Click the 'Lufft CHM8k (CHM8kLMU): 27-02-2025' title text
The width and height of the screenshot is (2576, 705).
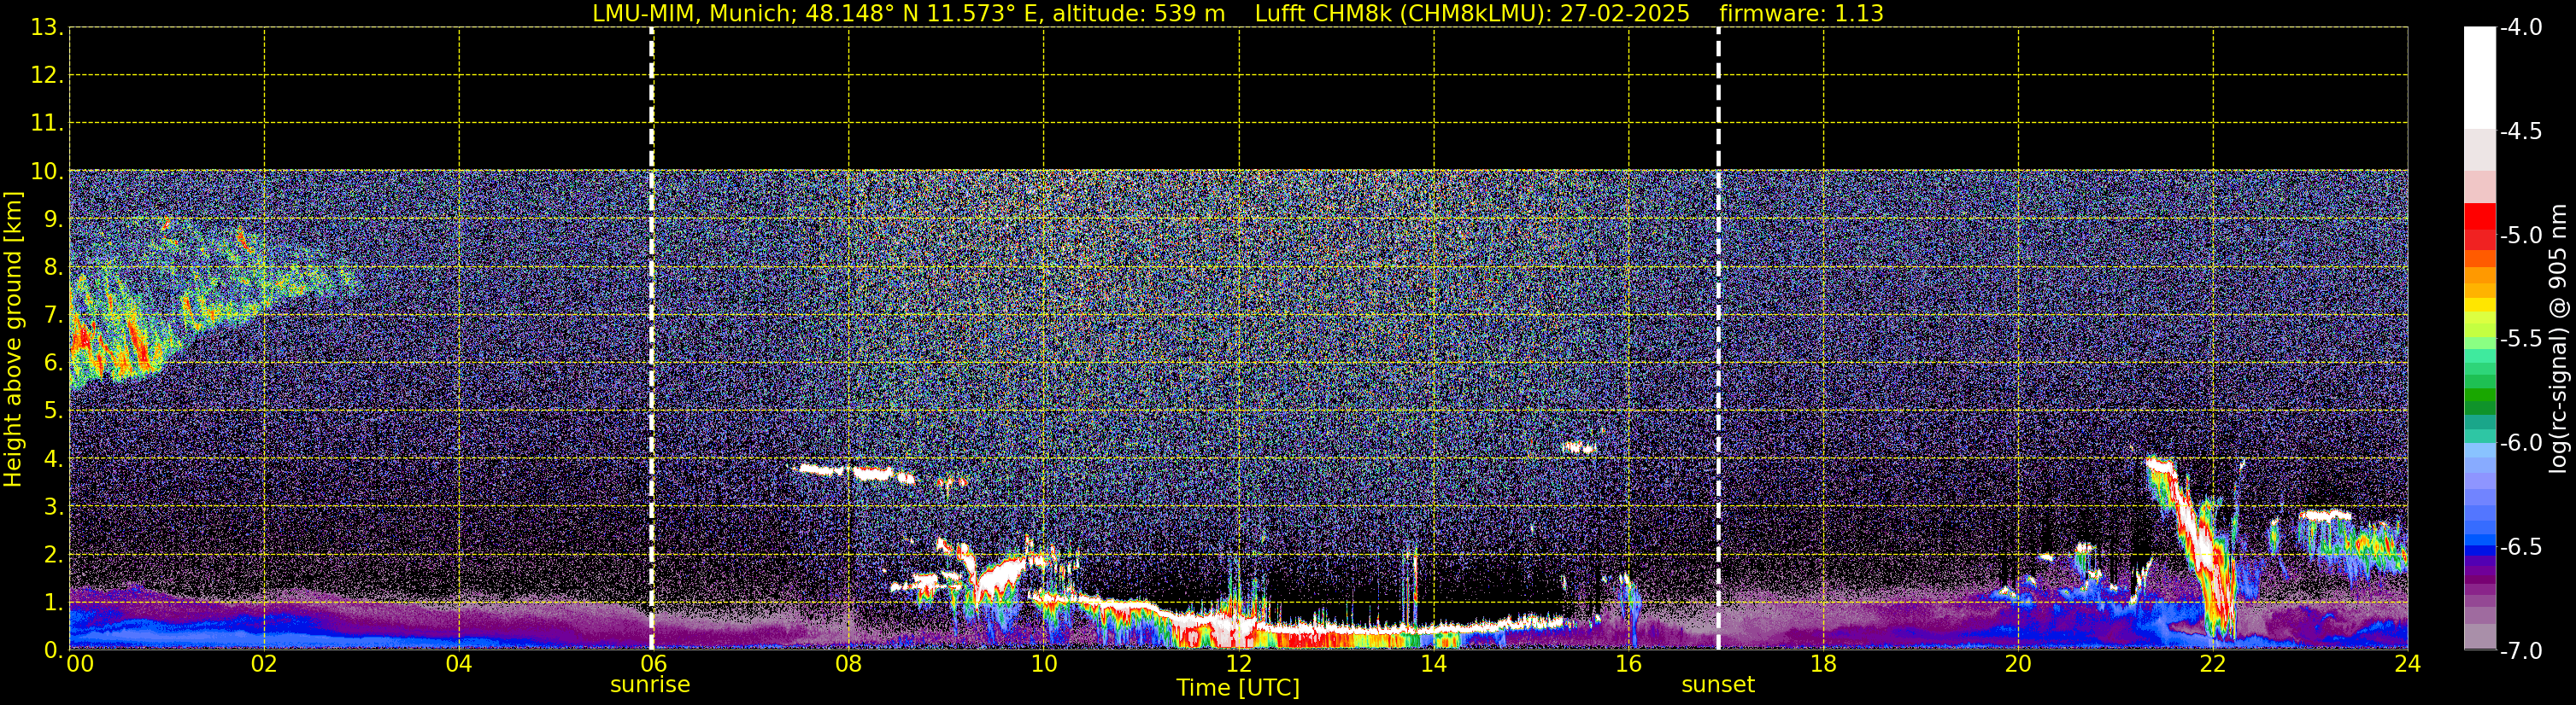click(x=1472, y=14)
